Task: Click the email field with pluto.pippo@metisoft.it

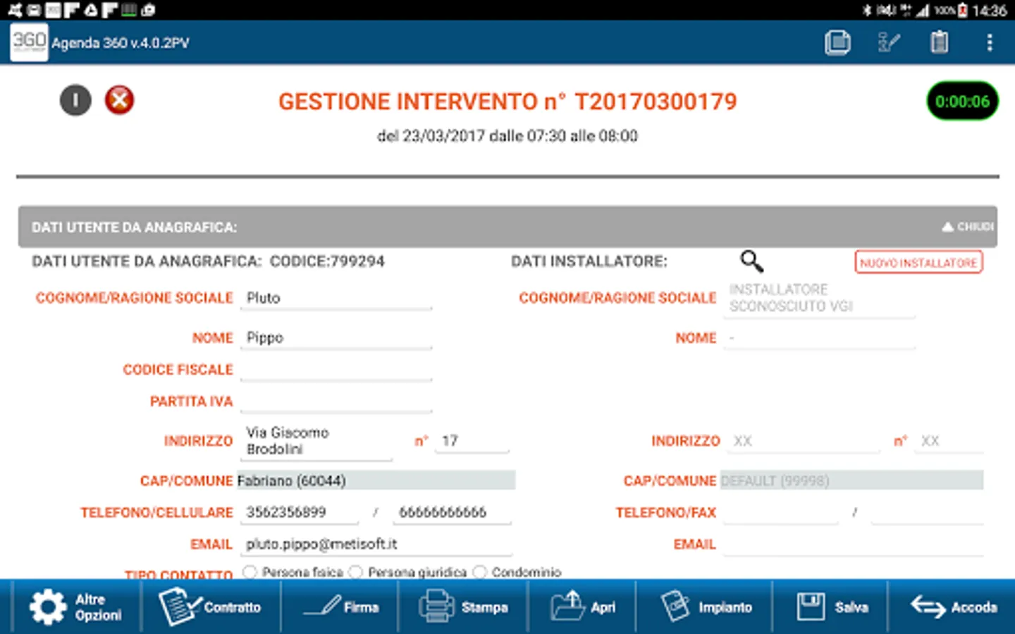Action: (x=376, y=544)
